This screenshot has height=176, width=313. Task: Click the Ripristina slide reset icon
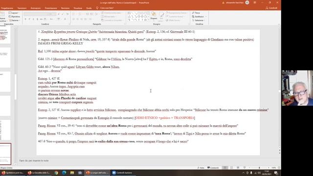coord(14,17)
